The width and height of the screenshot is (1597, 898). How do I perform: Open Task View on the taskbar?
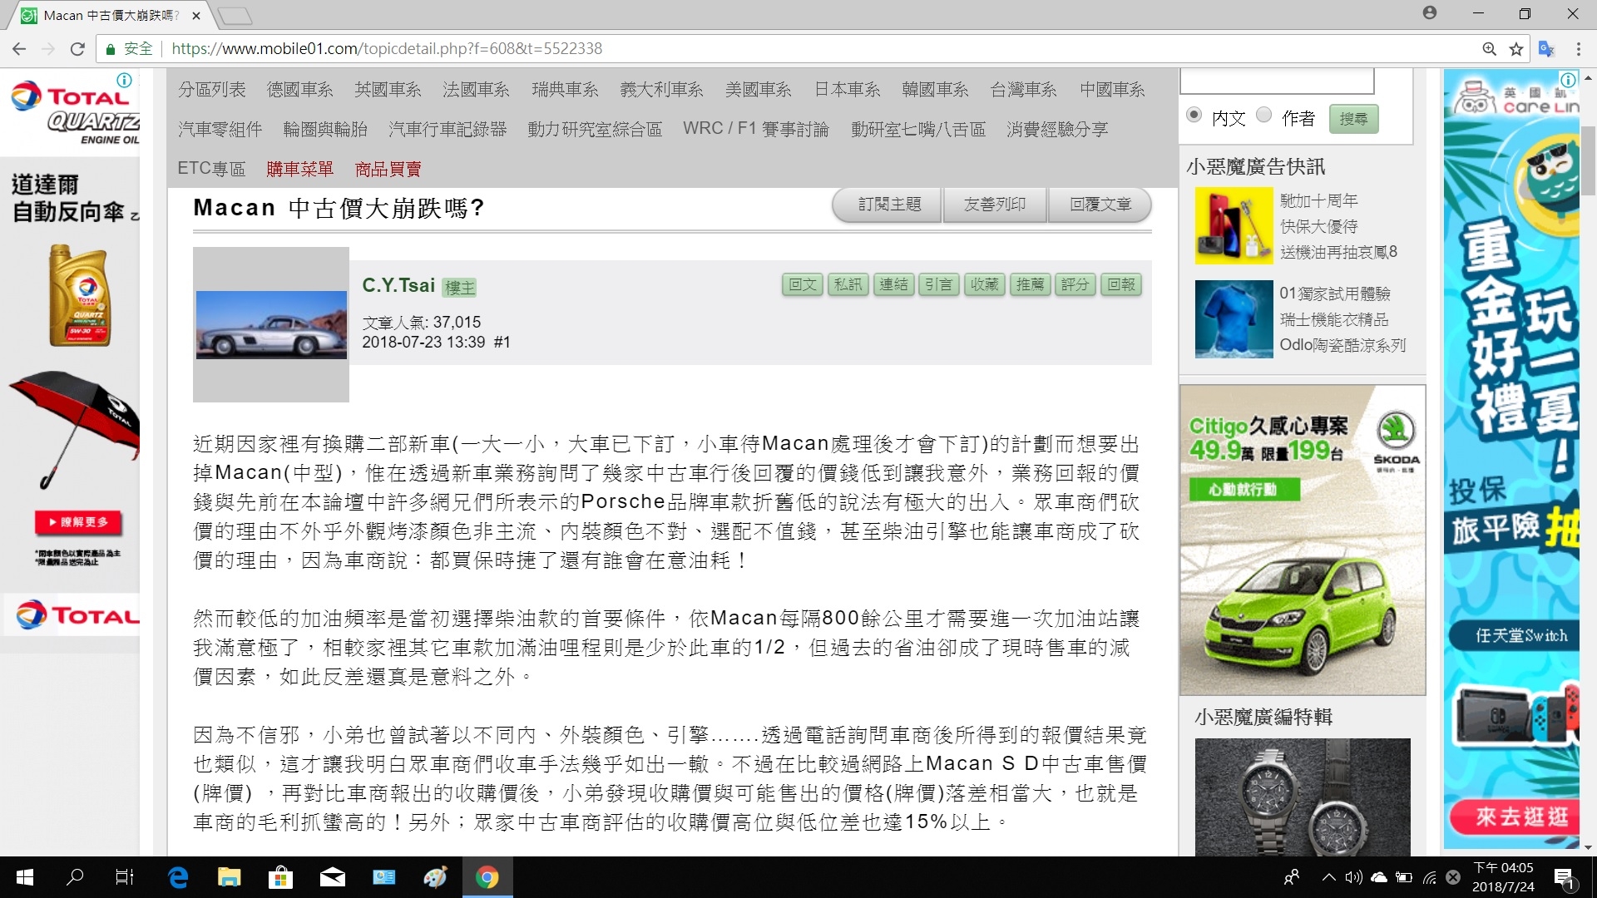click(125, 877)
